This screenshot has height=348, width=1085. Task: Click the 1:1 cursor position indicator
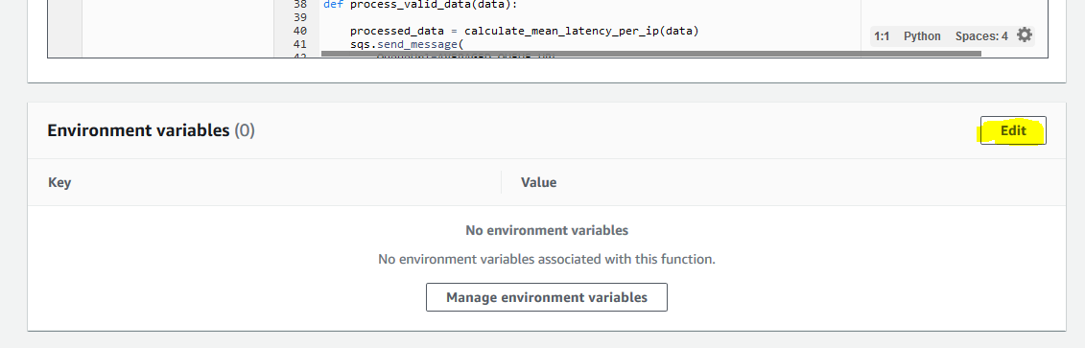click(882, 36)
